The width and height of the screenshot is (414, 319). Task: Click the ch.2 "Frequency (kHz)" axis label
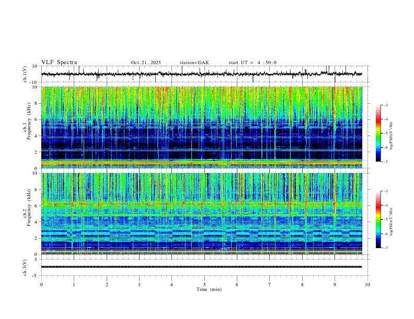[x=29, y=207]
